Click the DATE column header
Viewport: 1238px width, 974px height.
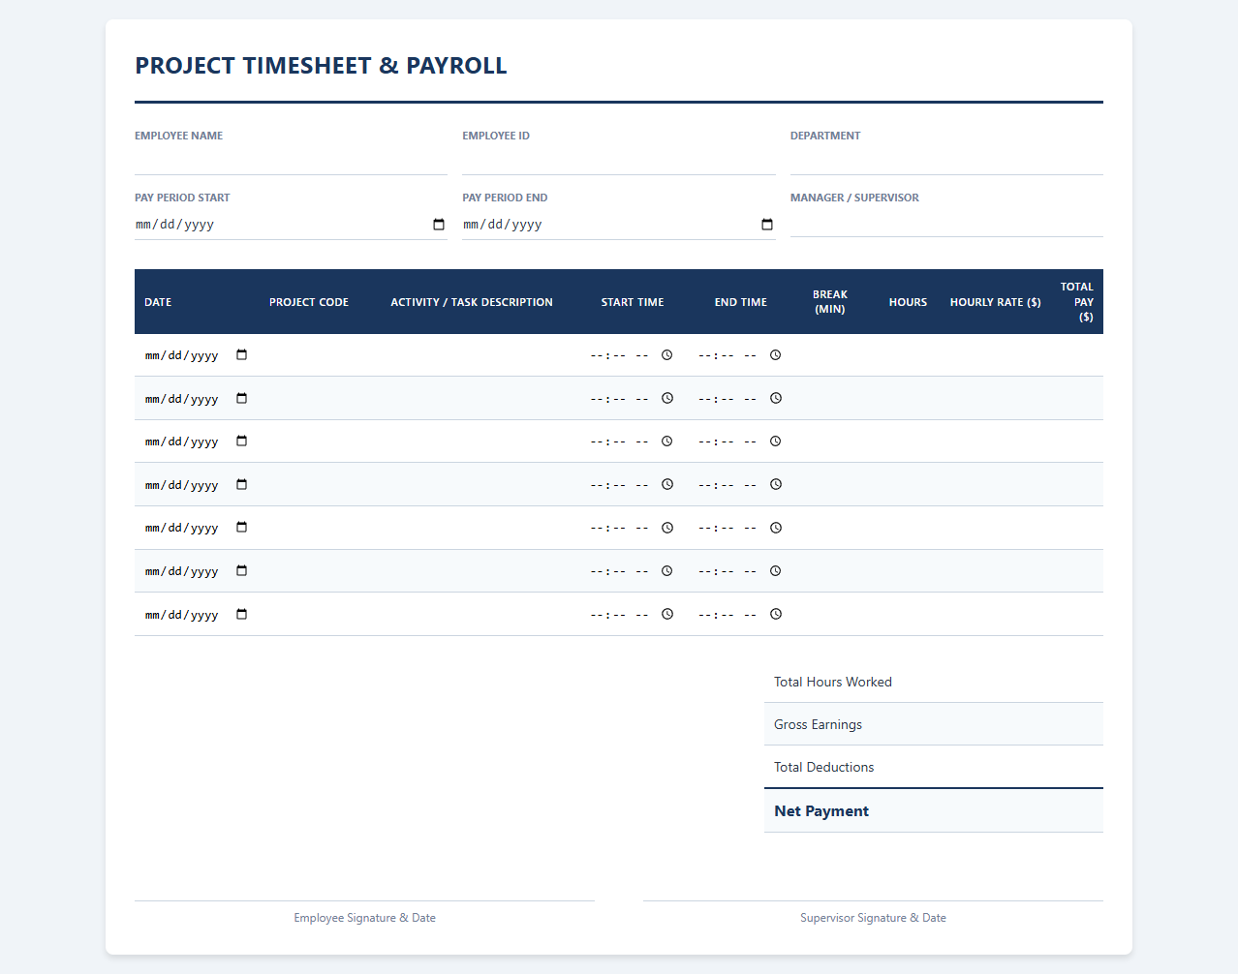coord(158,302)
